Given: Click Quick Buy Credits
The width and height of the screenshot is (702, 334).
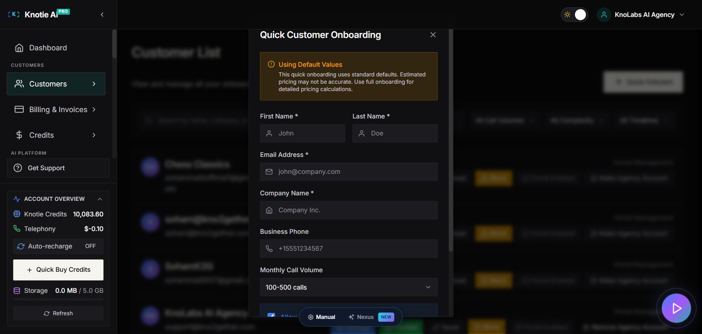Looking at the screenshot, I should (x=58, y=269).
